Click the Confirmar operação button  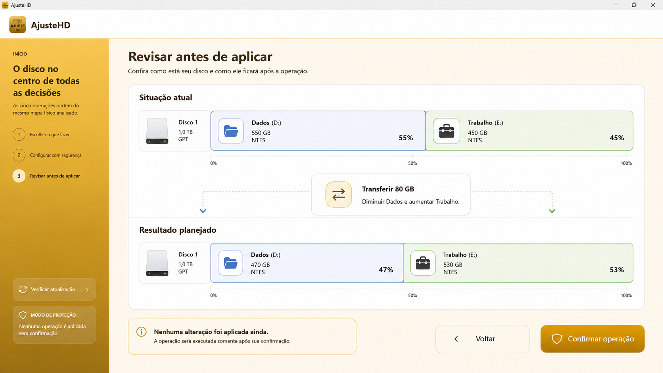pyautogui.click(x=592, y=339)
